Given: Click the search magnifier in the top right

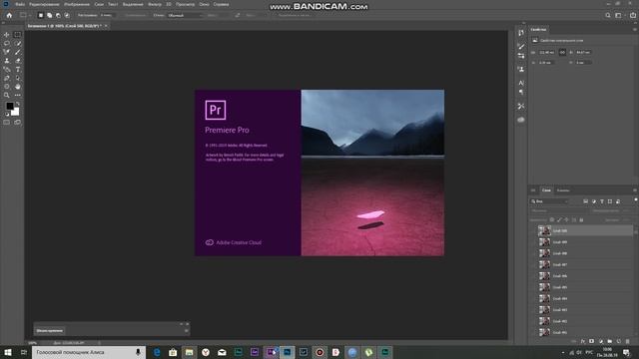Looking at the screenshot, I should 608,16.
